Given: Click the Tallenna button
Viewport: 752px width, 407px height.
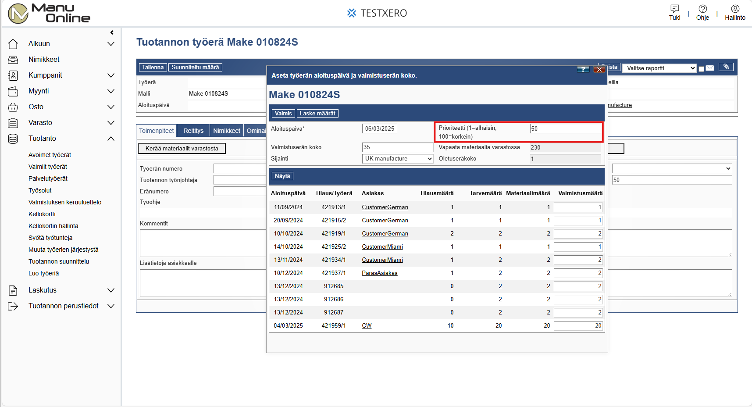Looking at the screenshot, I should [153, 67].
